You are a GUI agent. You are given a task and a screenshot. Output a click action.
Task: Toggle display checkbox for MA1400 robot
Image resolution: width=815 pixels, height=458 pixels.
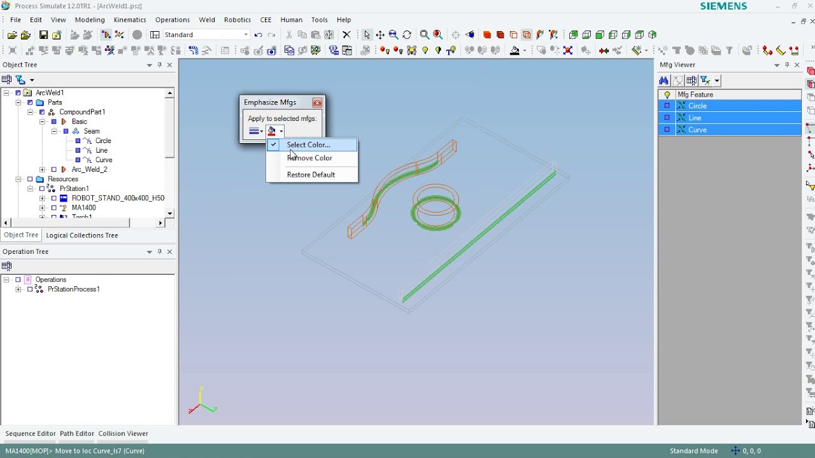[54, 208]
